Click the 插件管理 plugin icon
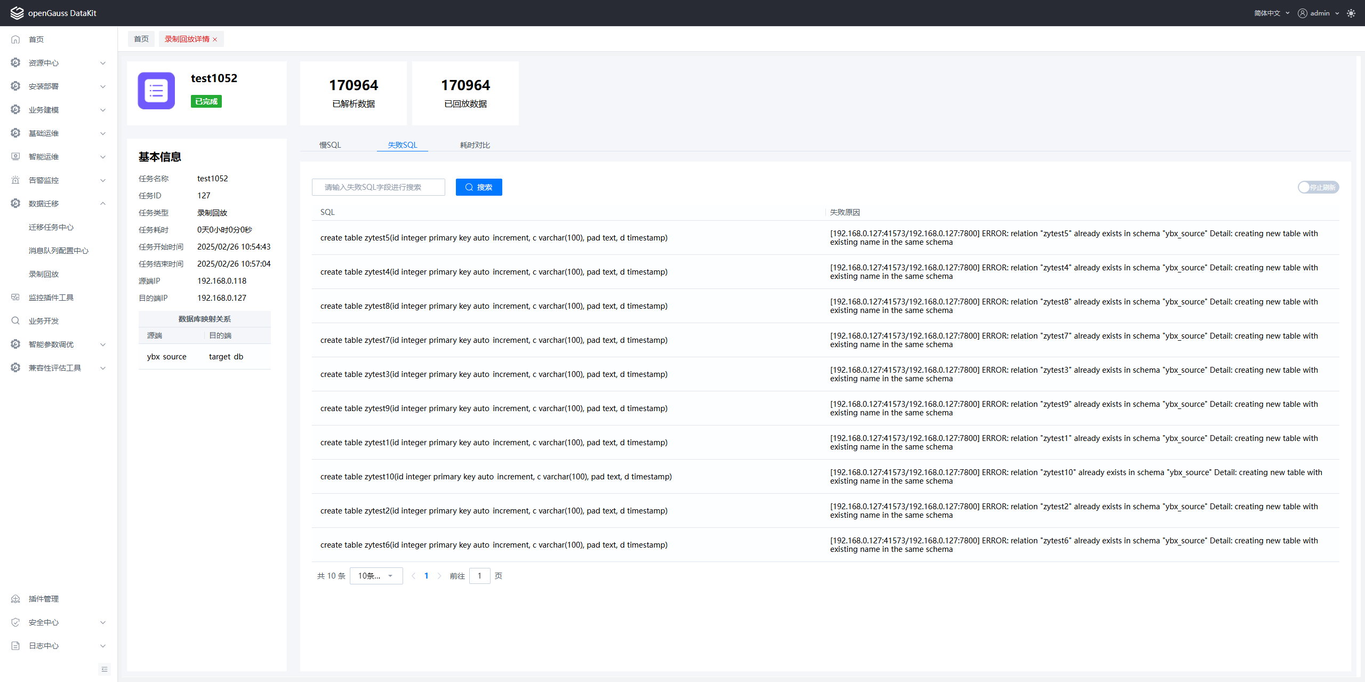This screenshot has width=1365, height=682. tap(15, 599)
